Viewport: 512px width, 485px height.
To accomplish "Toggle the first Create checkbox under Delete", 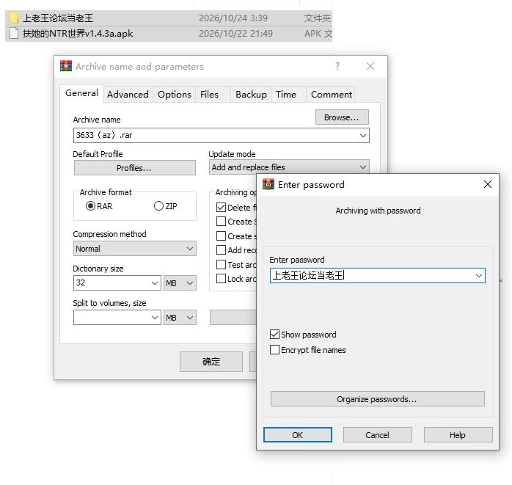I will (221, 222).
